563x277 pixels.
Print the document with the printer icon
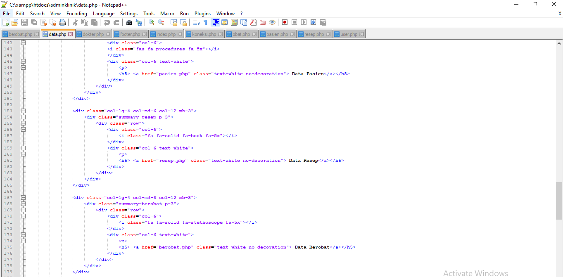pos(62,22)
